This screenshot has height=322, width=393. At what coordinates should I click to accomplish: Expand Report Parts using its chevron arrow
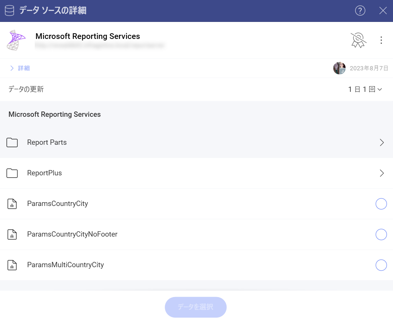(x=381, y=142)
